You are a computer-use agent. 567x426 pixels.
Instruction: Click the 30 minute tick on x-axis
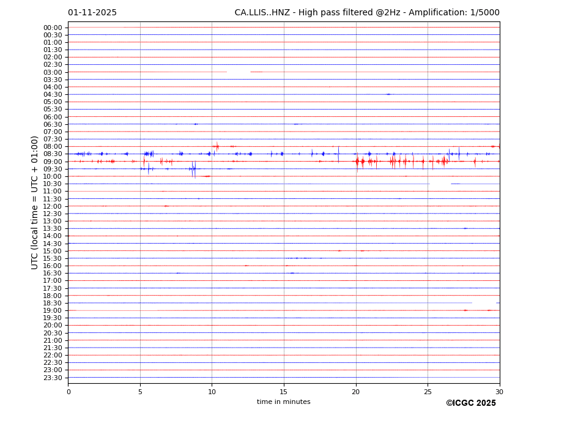click(x=499, y=392)
